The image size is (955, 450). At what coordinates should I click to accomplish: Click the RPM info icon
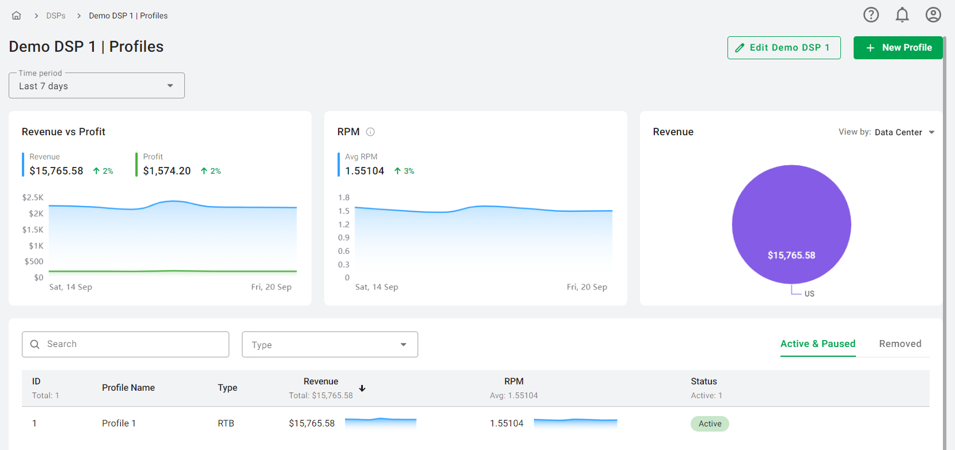pos(370,132)
